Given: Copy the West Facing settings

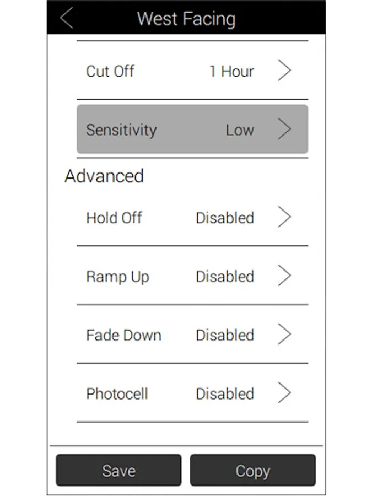Looking at the screenshot, I should (253, 470).
